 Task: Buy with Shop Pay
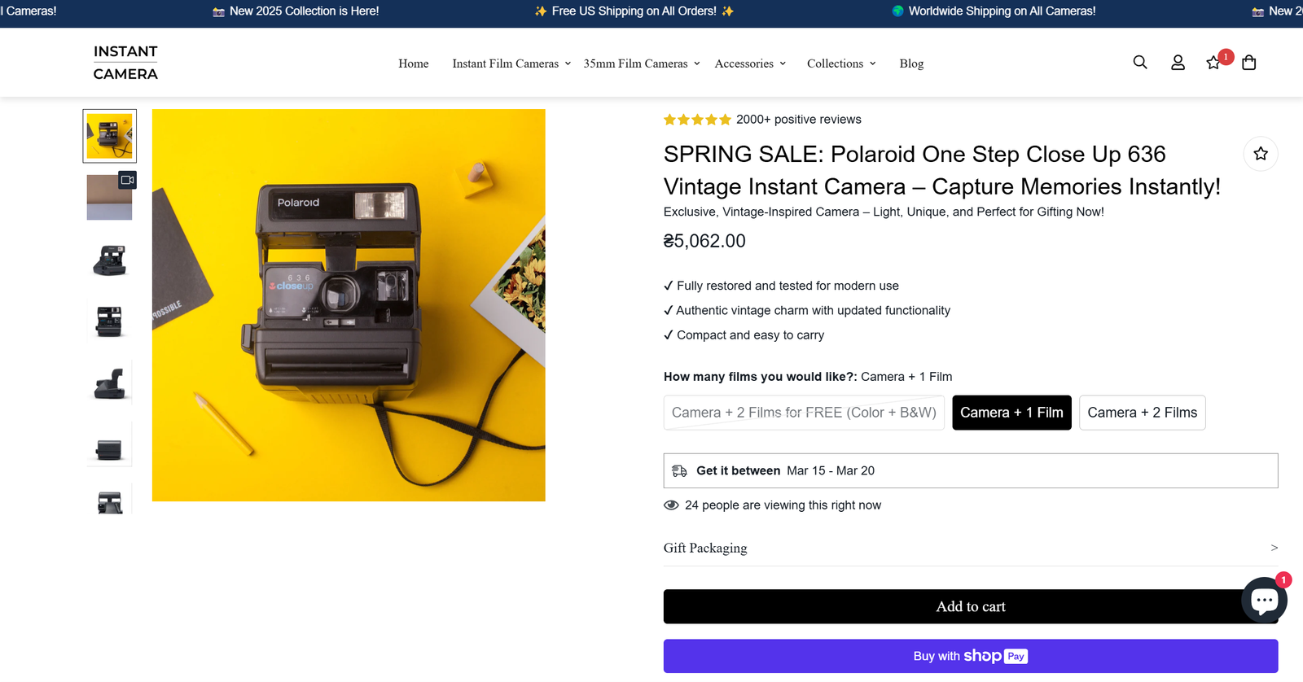tap(970, 656)
